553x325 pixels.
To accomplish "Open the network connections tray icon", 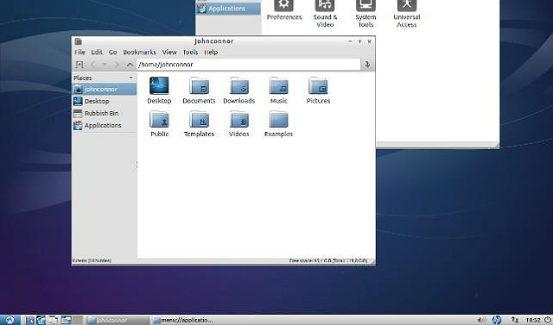I will (x=515, y=320).
